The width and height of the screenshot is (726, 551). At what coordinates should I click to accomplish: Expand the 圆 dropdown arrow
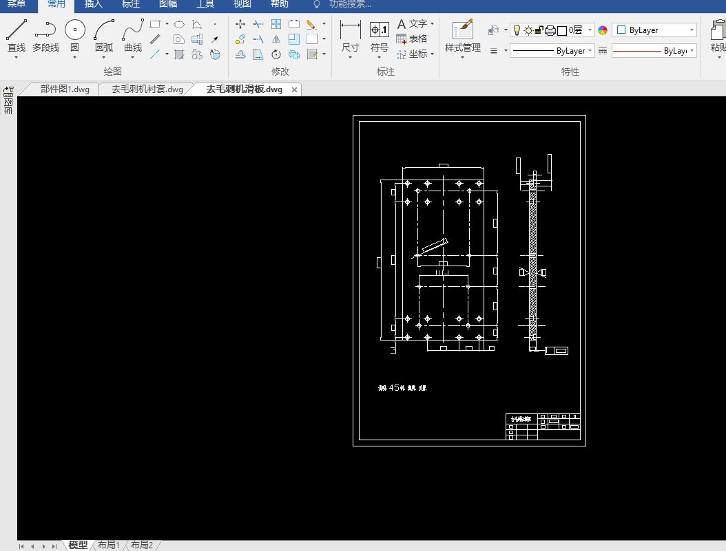click(x=74, y=58)
